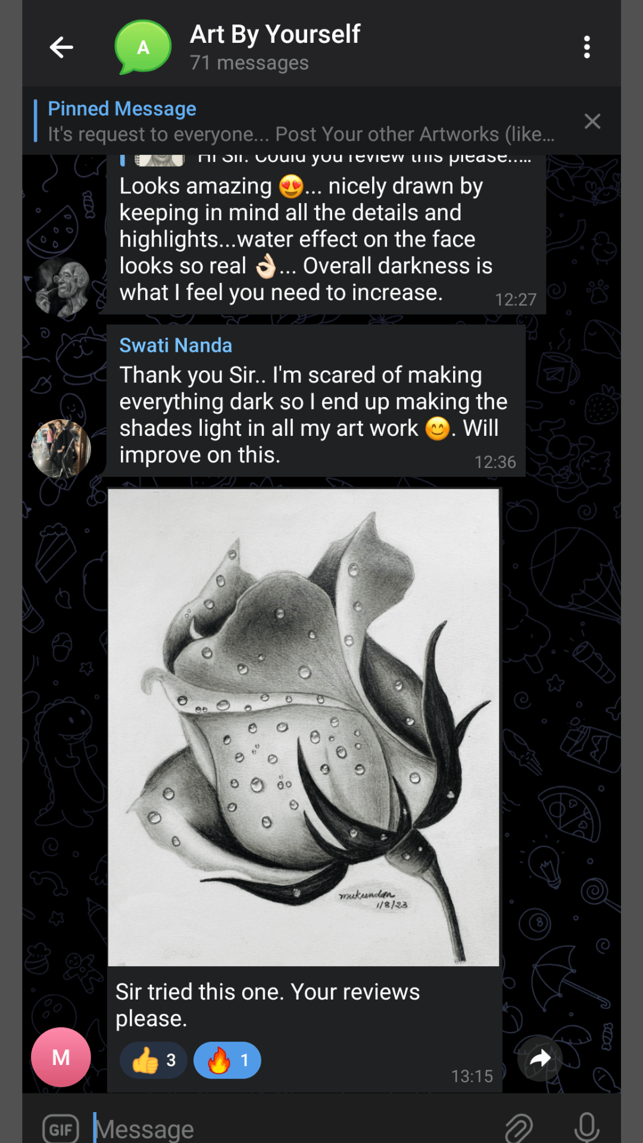Viewport: 643px width, 1143px height.
Task: Open the rose pencil drawing image
Action: tap(304, 726)
